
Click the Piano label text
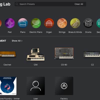coord(23,32)
